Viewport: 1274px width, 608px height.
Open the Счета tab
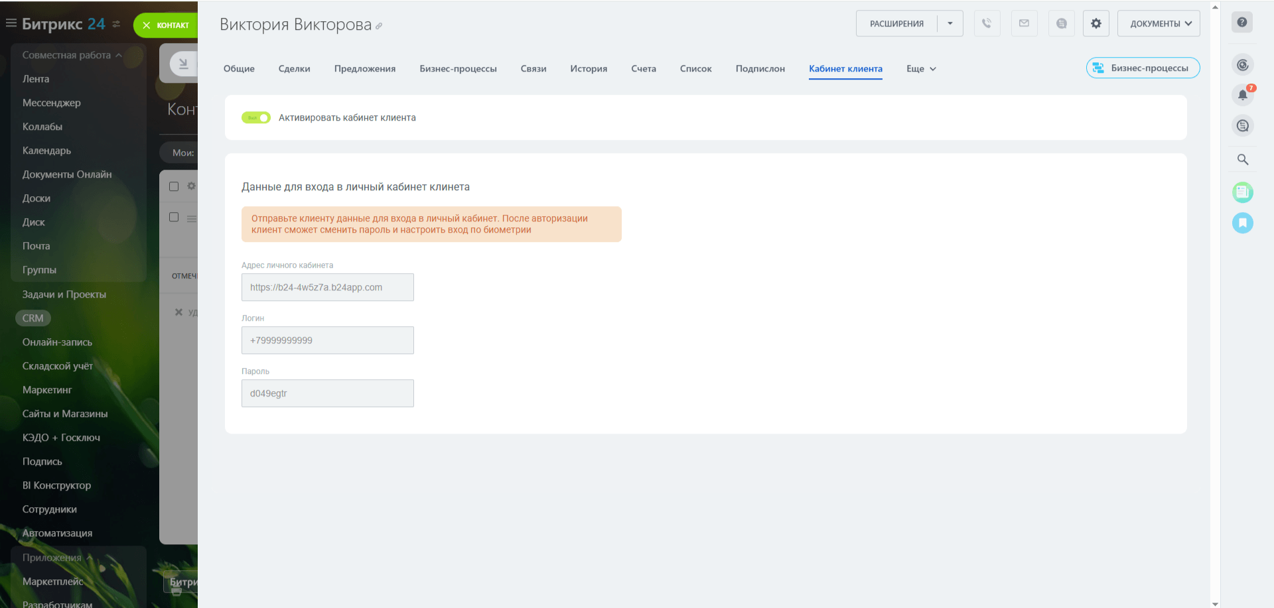[x=644, y=69]
